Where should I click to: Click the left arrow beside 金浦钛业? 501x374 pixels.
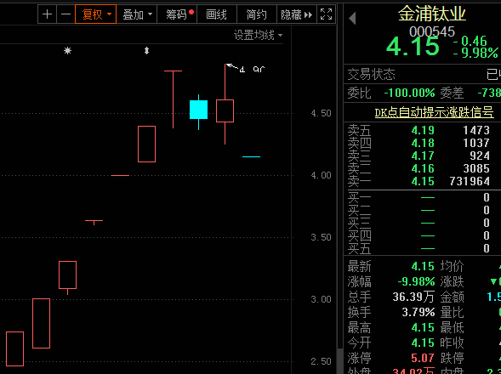(x=352, y=18)
